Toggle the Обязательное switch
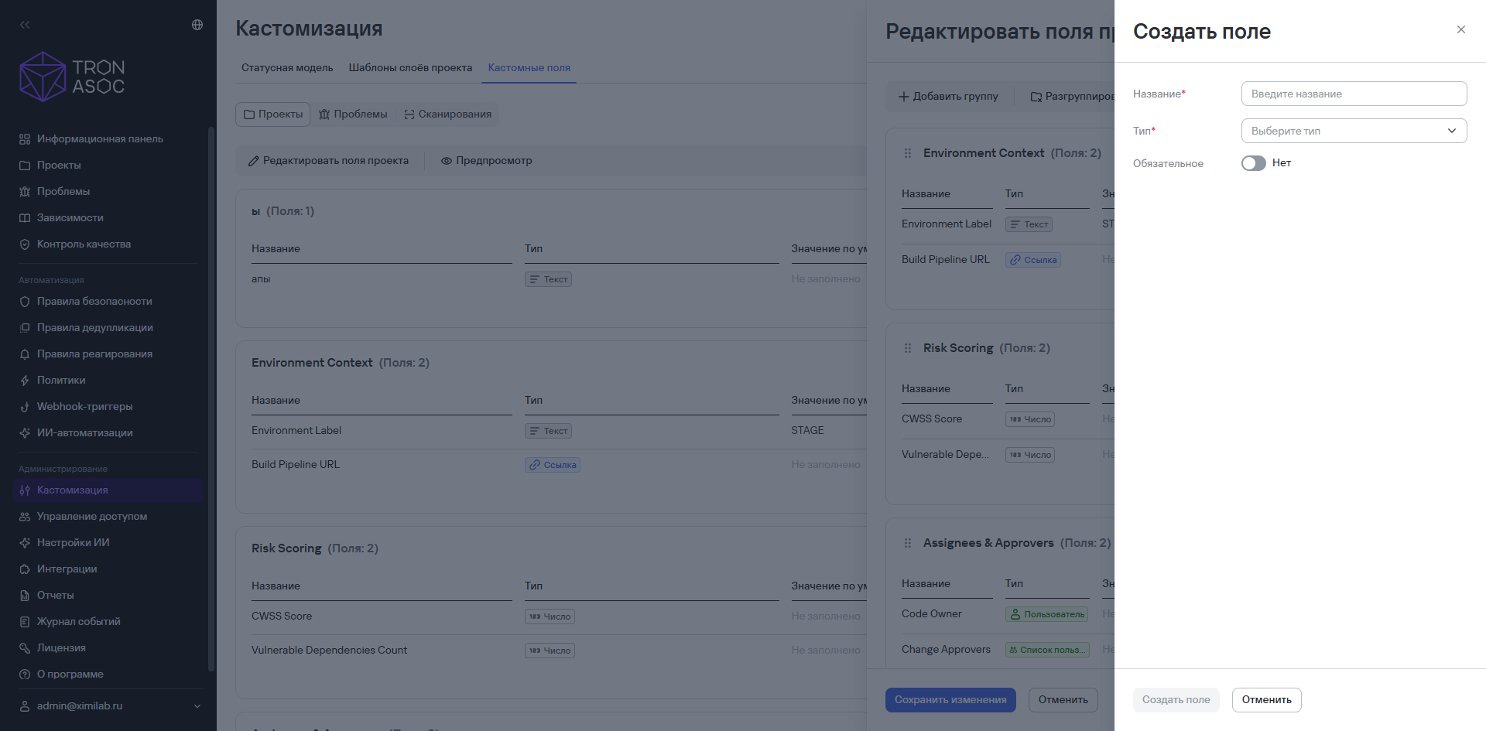The image size is (1486, 731). pyautogui.click(x=1254, y=163)
